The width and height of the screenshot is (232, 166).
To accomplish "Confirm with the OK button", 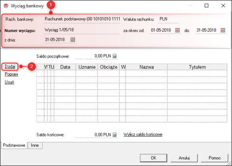I will [x=154, y=158].
